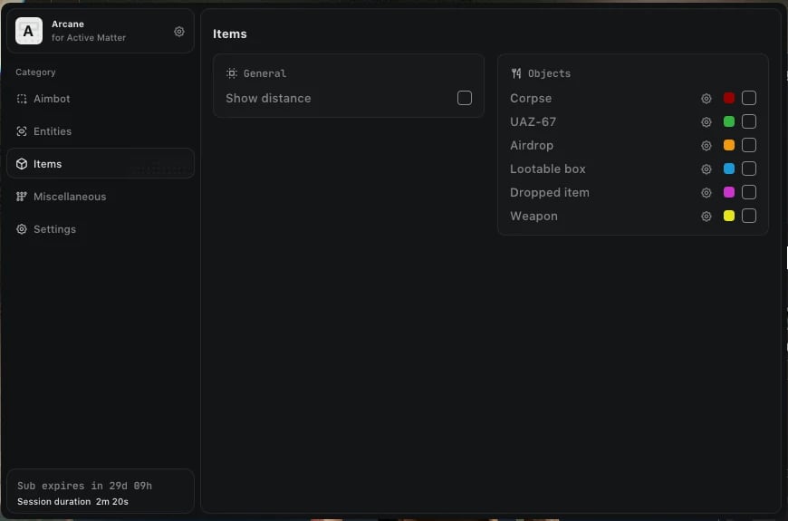Open the Lootable box gear settings
The width and height of the screenshot is (788, 521).
pyautogui.click(x=706, y=169)
